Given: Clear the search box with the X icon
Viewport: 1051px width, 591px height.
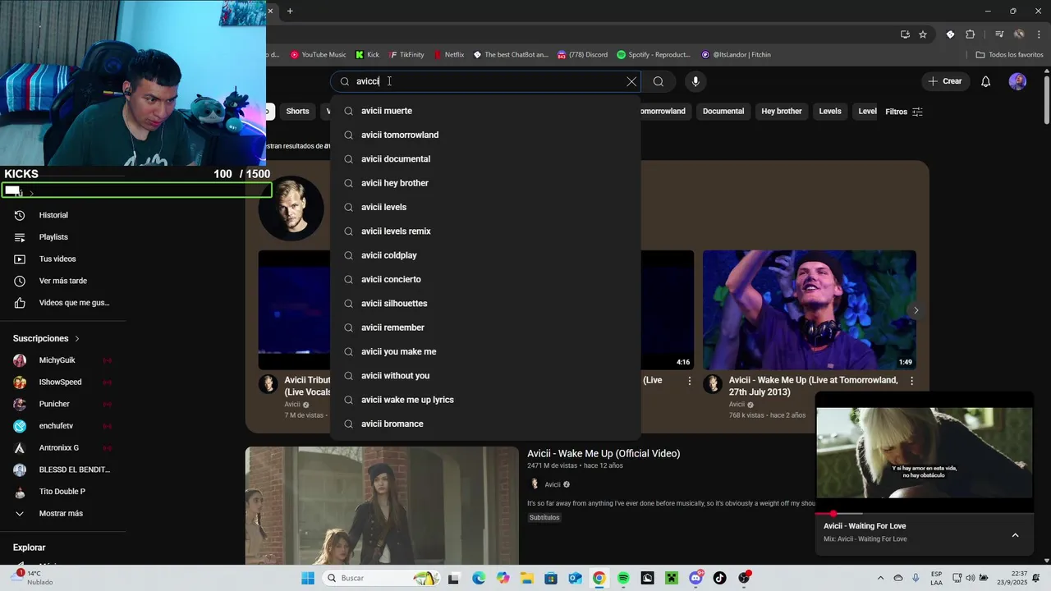Looking at the screenshot, I should (631, 81).
